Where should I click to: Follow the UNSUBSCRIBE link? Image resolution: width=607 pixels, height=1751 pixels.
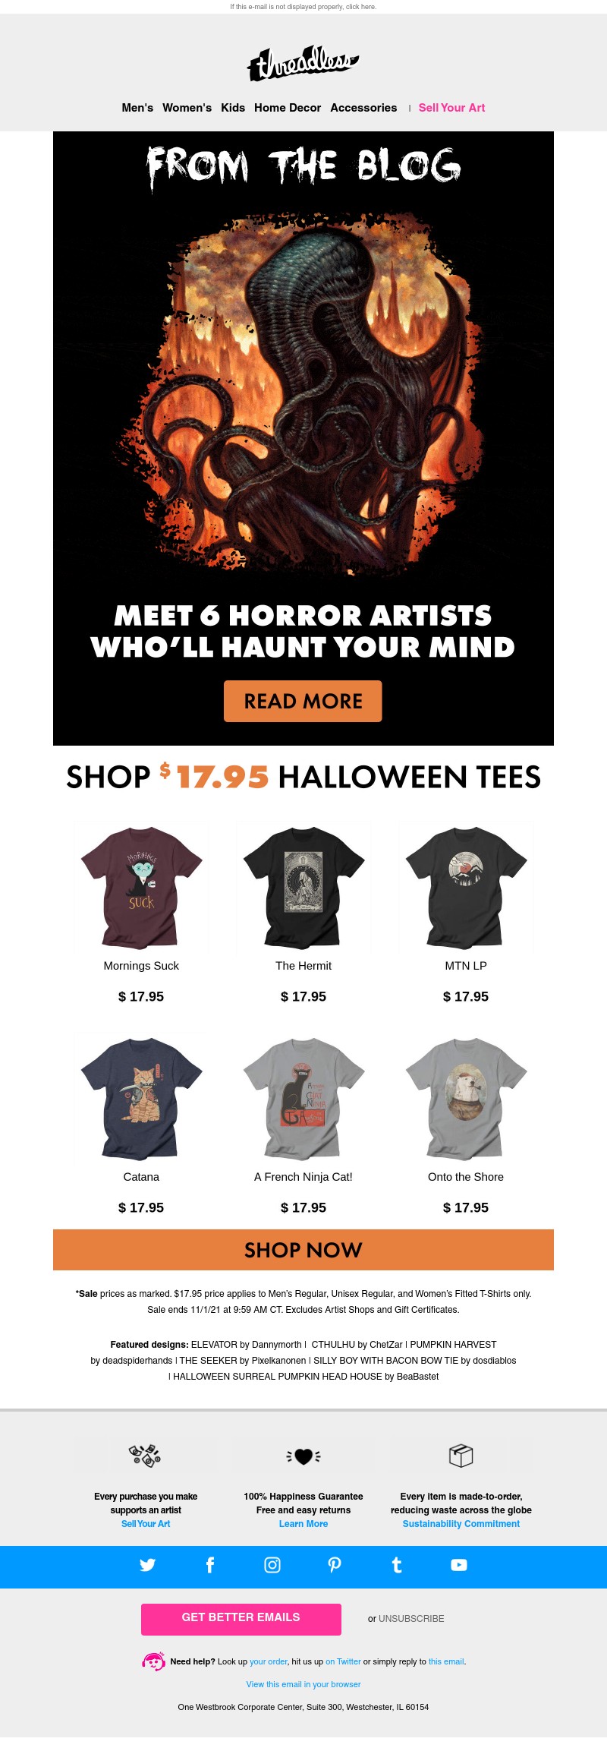click(411, 1619)
